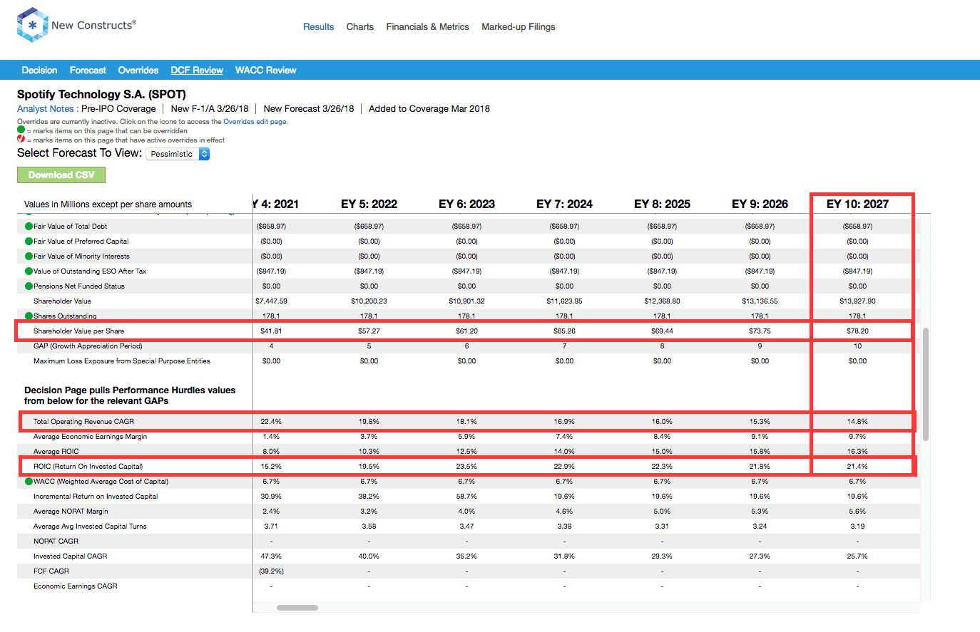
Task: Go to the Forecast page
Action: click(x=88, y=70)
